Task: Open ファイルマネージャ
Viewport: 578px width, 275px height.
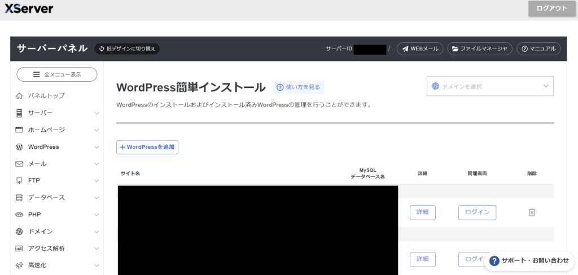Action: tap(480, 48)
